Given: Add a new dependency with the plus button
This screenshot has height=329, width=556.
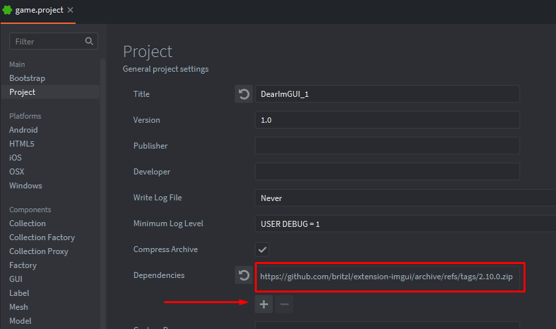Looking at the screenshot, I should [263, 304].
